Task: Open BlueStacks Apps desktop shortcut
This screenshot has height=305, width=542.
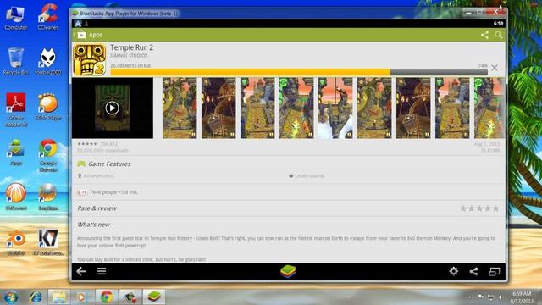Action: [15, 152]
